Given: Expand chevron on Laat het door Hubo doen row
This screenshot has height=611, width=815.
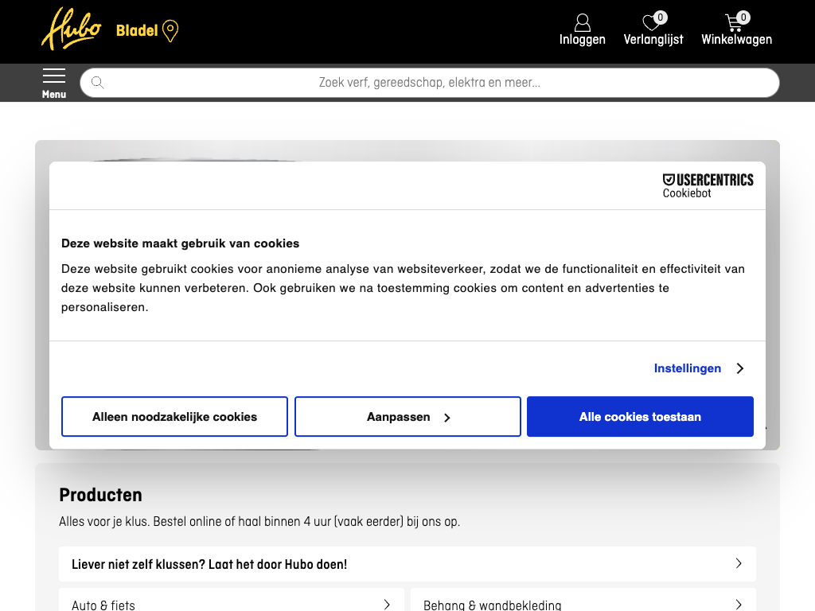Looking at the screenshot, I should (x=739, y=563).
